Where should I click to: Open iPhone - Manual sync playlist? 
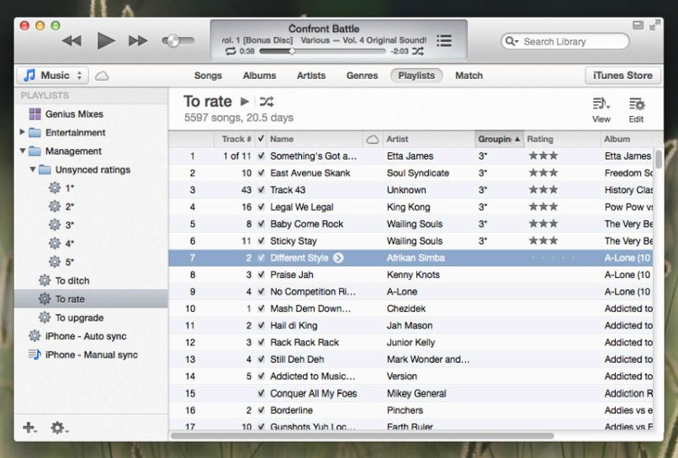83,355
